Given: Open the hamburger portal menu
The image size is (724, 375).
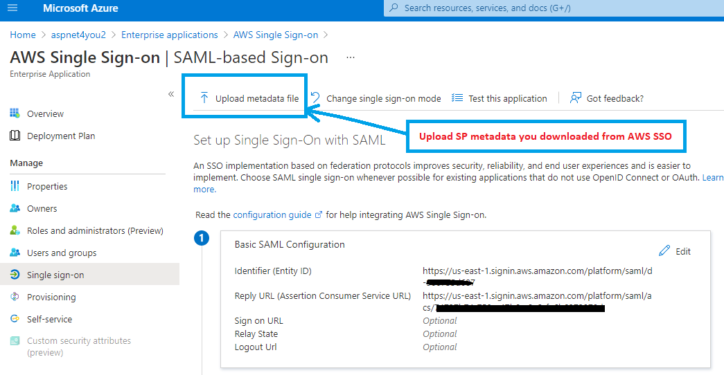Looking at the screenshot, I should coord(13,8).
